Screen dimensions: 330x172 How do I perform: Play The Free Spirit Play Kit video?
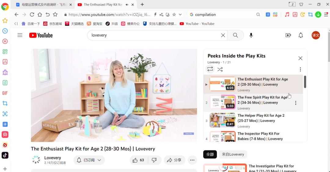[253, 103]
